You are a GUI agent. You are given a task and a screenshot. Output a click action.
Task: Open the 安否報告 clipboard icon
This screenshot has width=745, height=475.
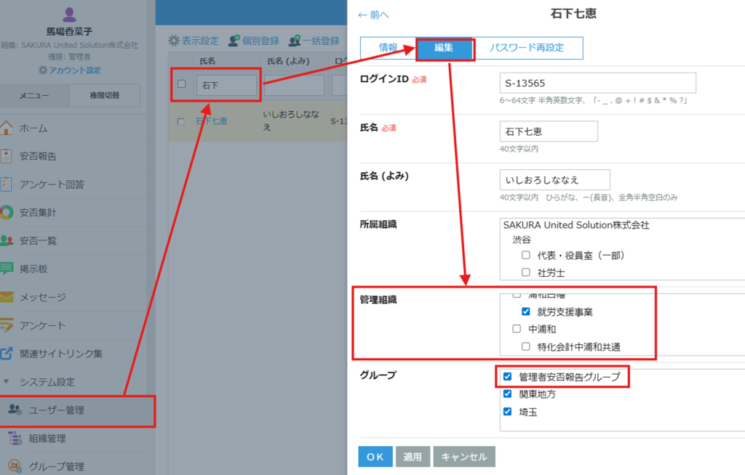pyautogui.click(x=7, y=156)
